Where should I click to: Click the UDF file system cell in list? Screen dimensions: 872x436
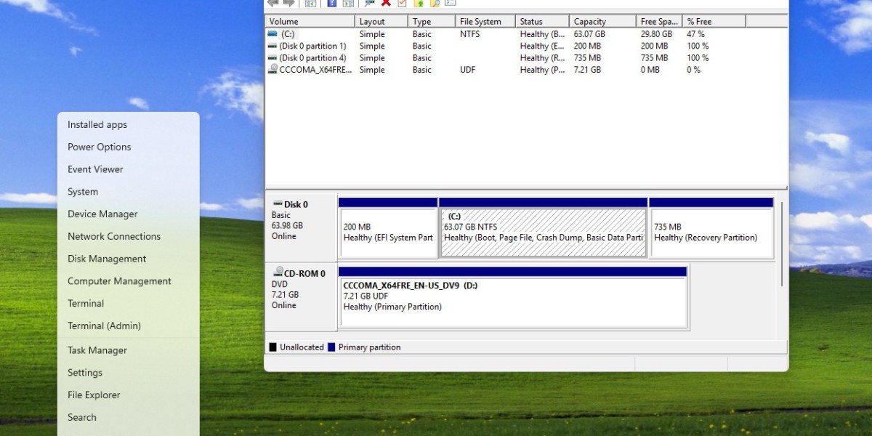[x=468, y=70]
